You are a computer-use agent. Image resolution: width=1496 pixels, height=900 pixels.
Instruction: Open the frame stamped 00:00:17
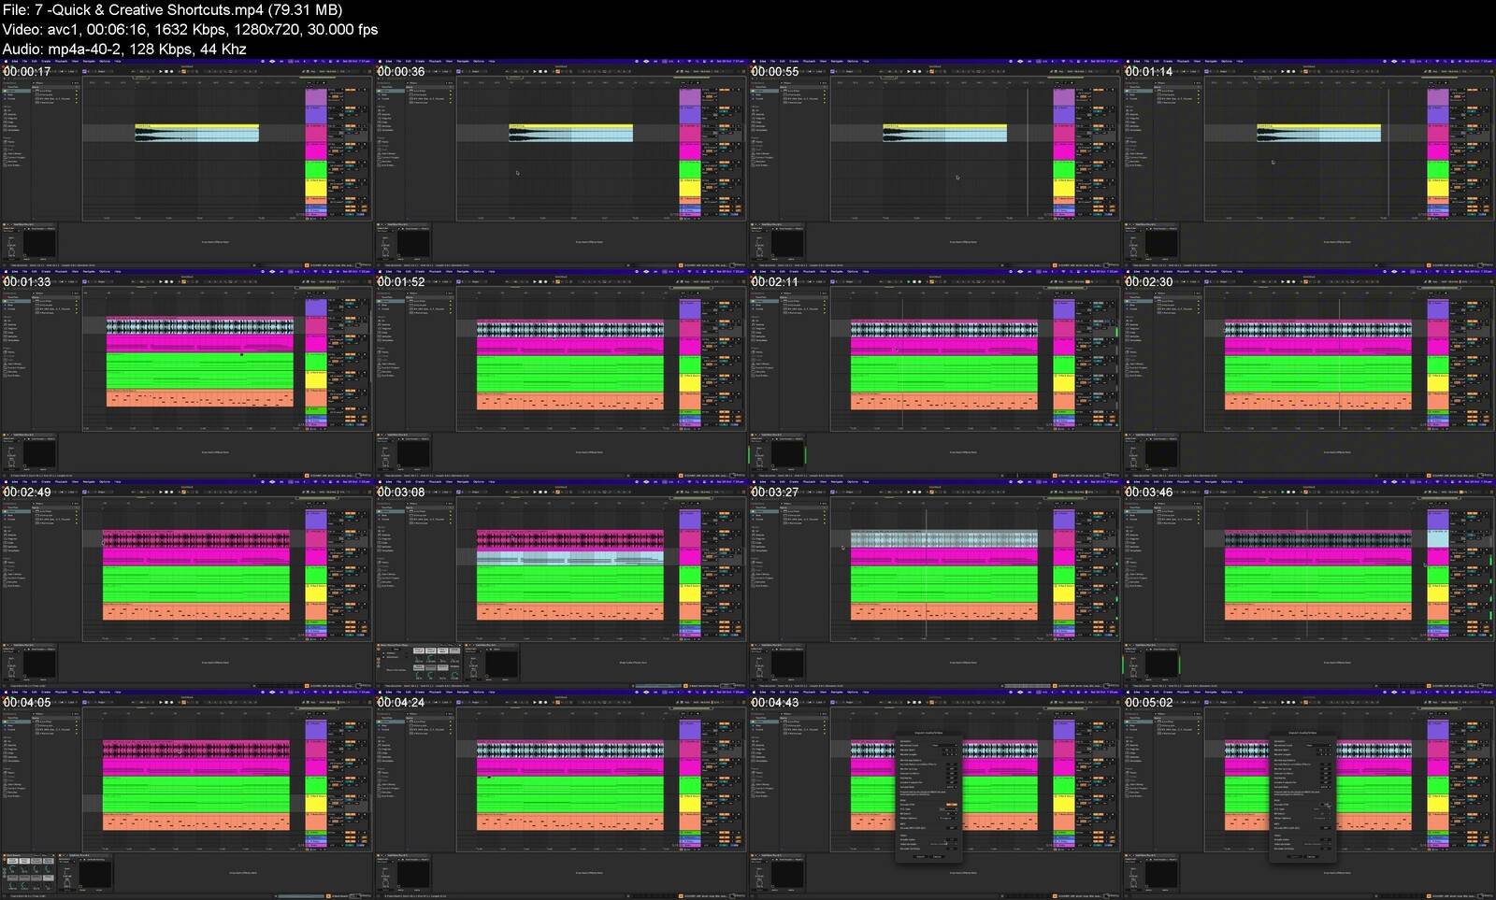click(x=187, y=164)
